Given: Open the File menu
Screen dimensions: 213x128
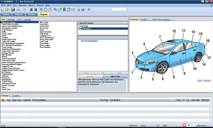Looking at the screenshot, I should click(x=3, y=6).
